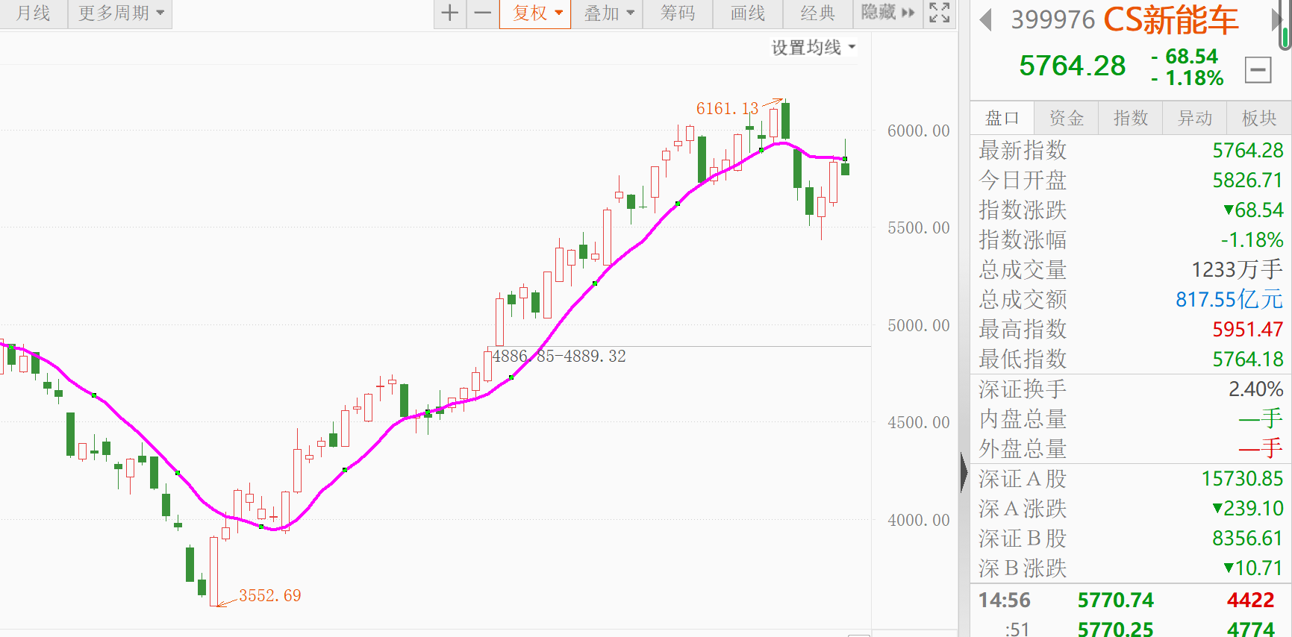
Task: Select 深证换手 value 2.40%
Action: tap(1255, 389)
